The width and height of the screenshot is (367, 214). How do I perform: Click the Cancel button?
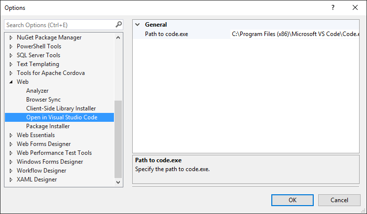pyautogui.click(x=339, y=200)
